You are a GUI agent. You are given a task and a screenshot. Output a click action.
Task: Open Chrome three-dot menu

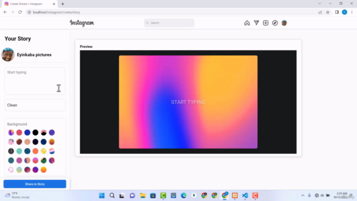tap(352, 12)
